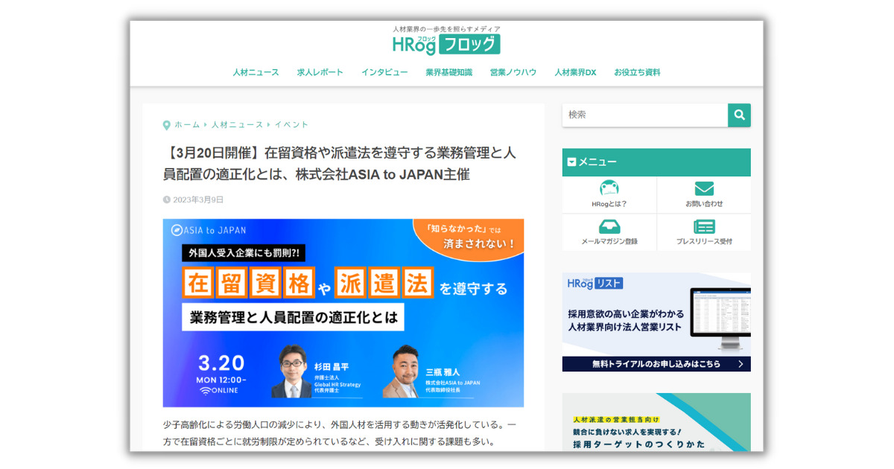
Task: Click the search magnifier button
Action: pos(739,115)
